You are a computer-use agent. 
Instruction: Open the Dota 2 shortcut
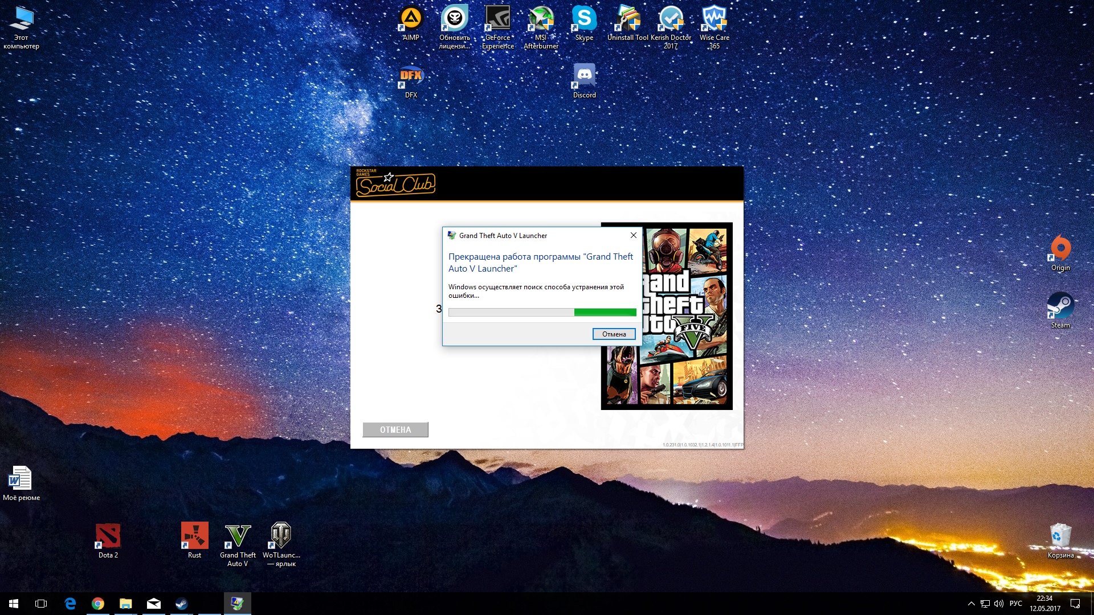pos(108,536)
